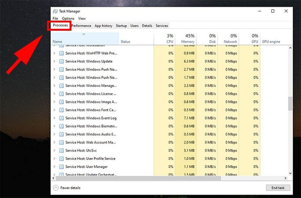Click the 7.1 MB memory value

(x=189, y=118)
